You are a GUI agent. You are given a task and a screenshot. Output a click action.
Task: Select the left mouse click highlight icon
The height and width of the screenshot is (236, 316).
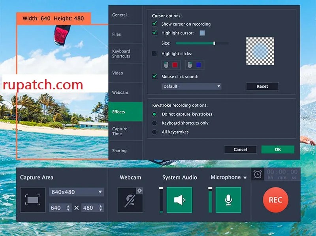(x=170, y=65)
